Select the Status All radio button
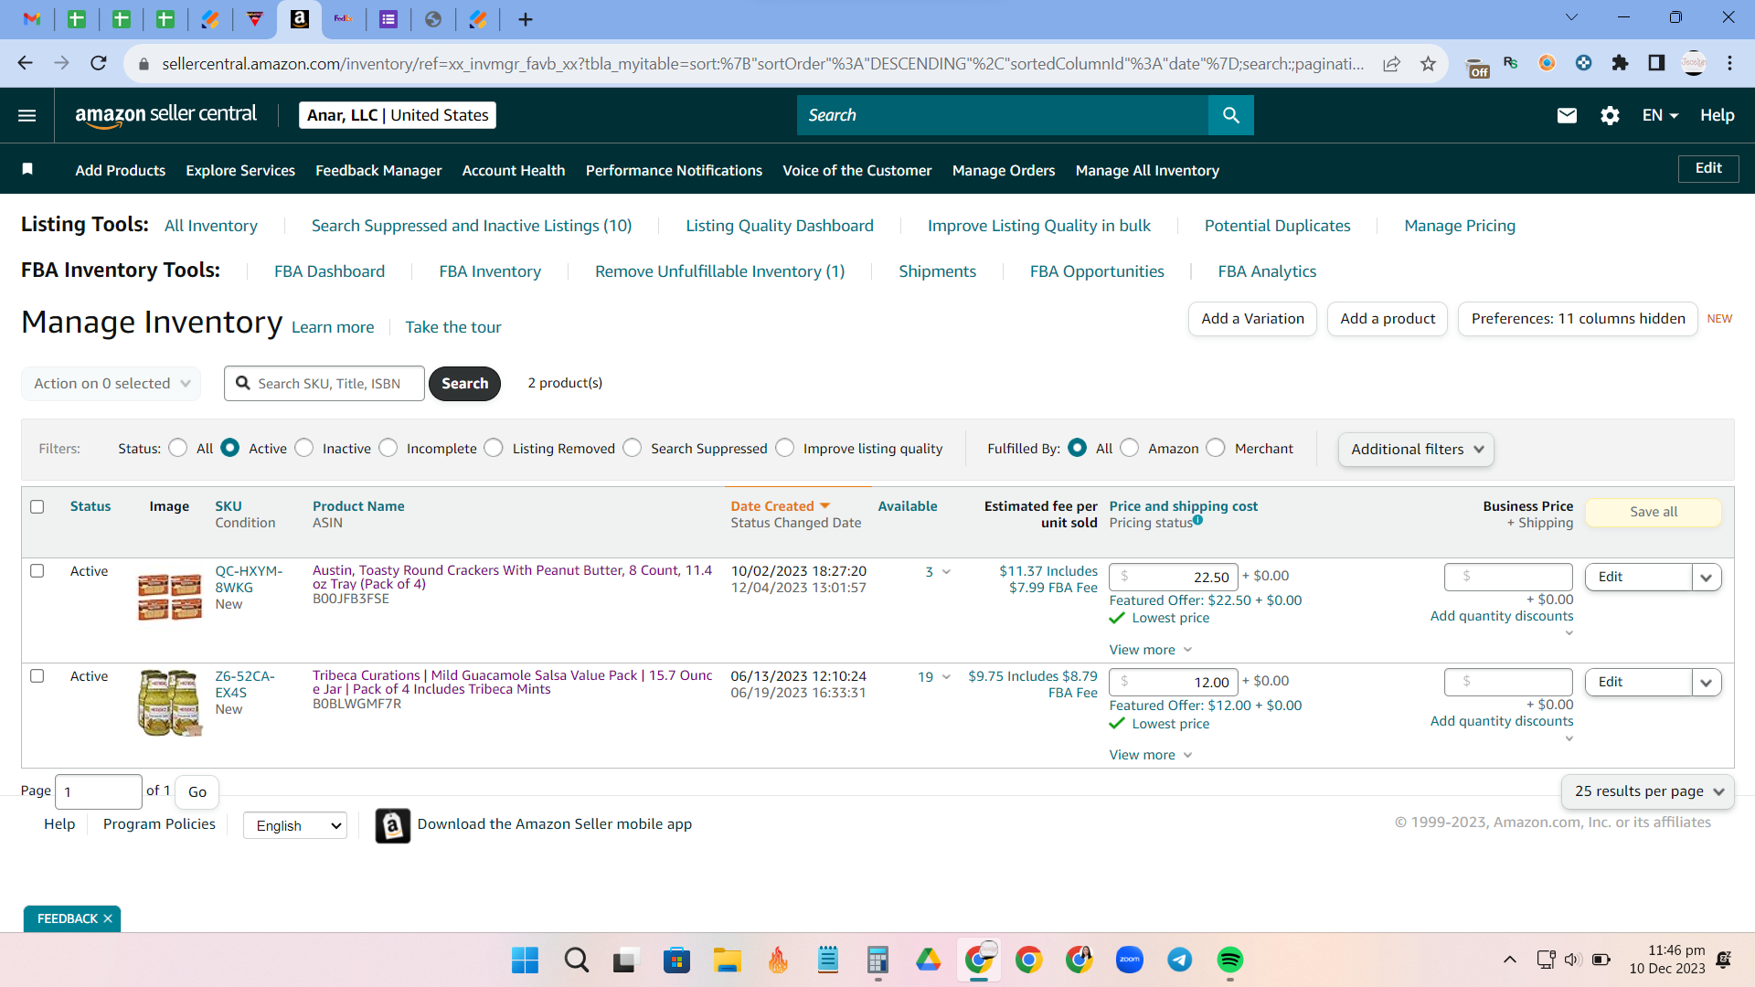The image size is (1755, 987). click(178, 448)
